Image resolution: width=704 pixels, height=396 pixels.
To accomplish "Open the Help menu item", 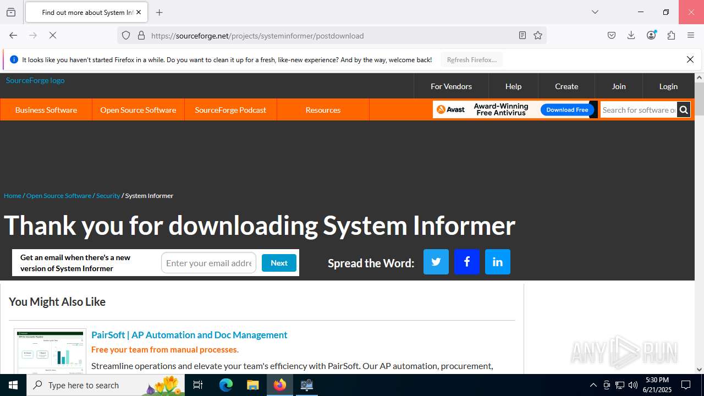I will coord(513,86).
